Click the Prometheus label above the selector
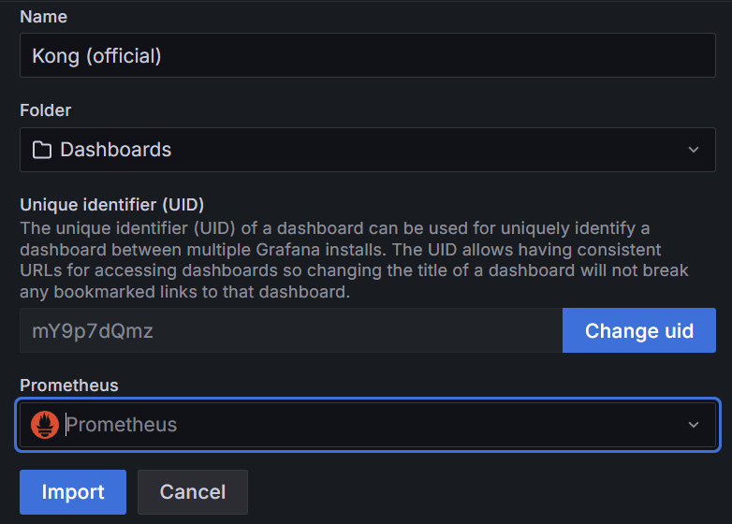Viewport: 732px width, 524px height. coord(69,386)
